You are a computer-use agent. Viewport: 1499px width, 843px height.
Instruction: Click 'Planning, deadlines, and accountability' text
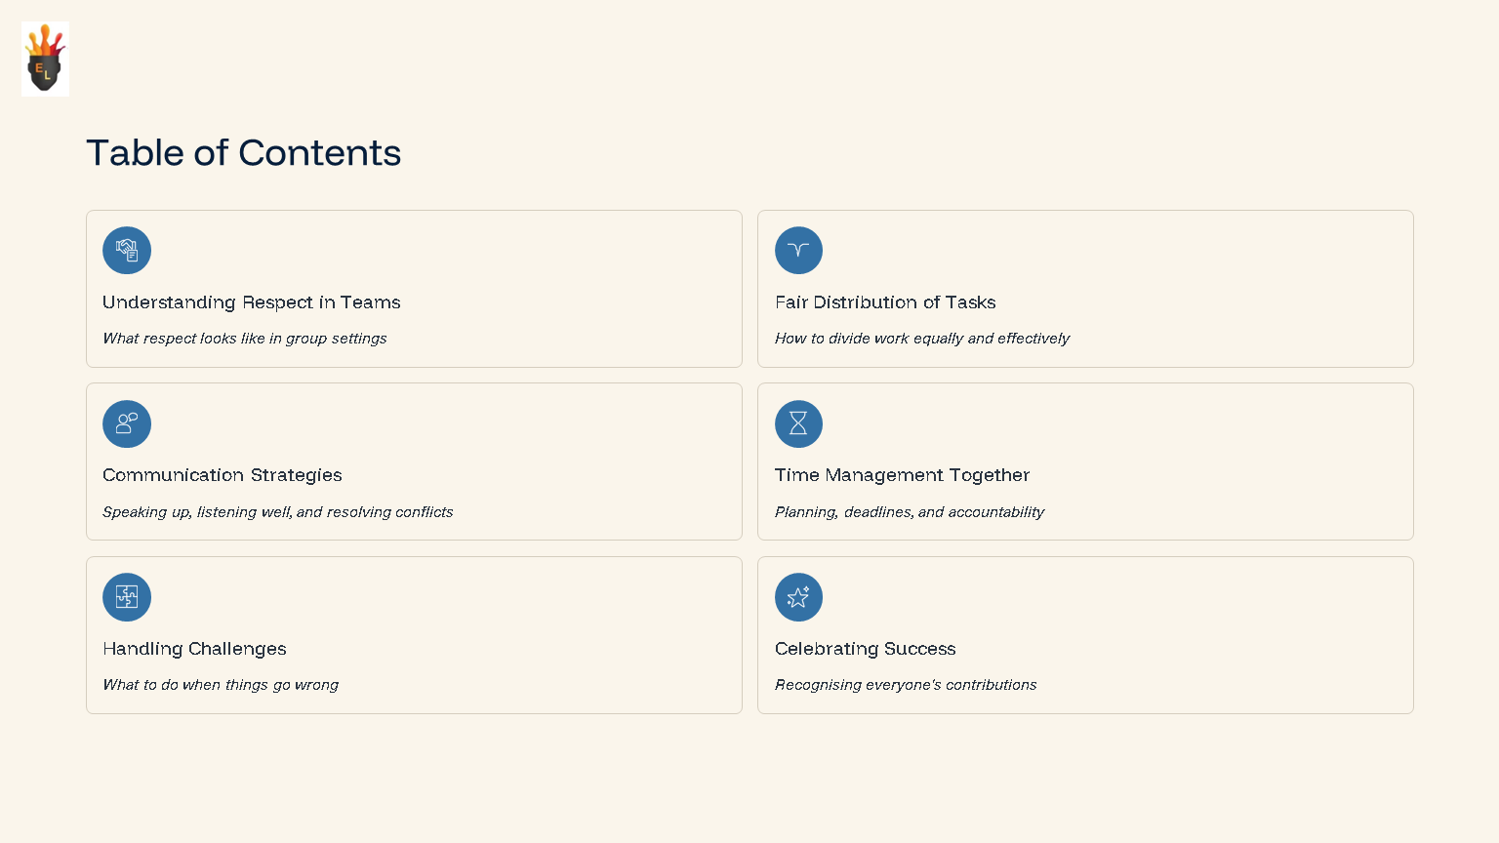click(x=910, y=512)
